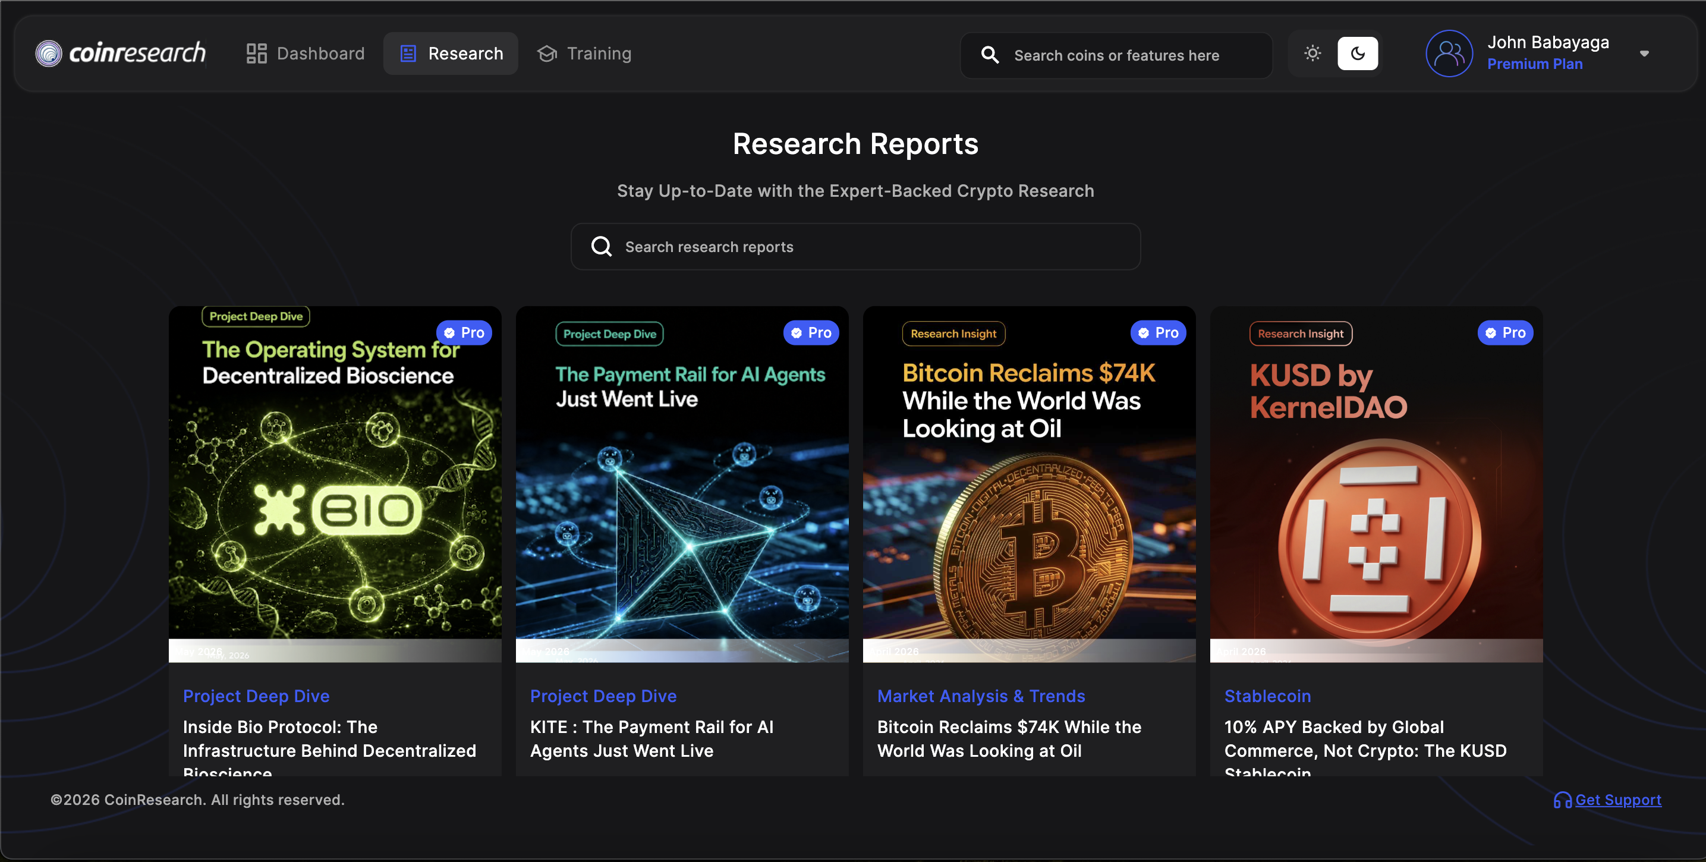Click the Dashboard grid icon

tap(256, 54)
